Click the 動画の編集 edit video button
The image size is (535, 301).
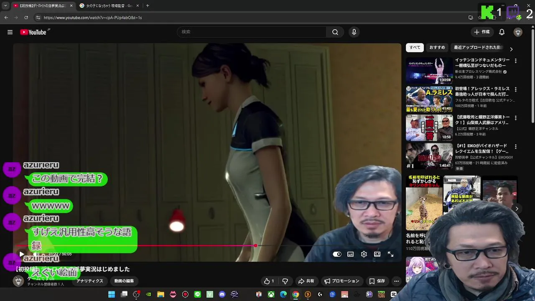pyautogui.click(x=124, y=281)
